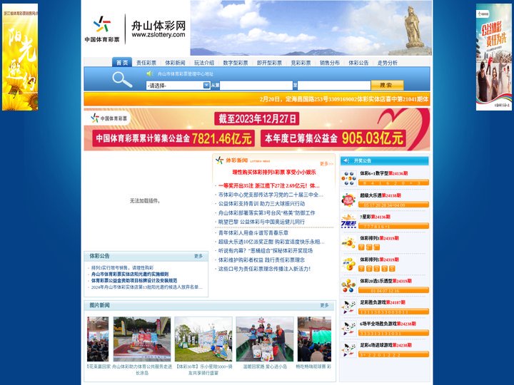Open news 一等奖开出35注 浙江揽下27注
Image resolution: width=514 pixels, height=385 pixels.
coord(269,185)
